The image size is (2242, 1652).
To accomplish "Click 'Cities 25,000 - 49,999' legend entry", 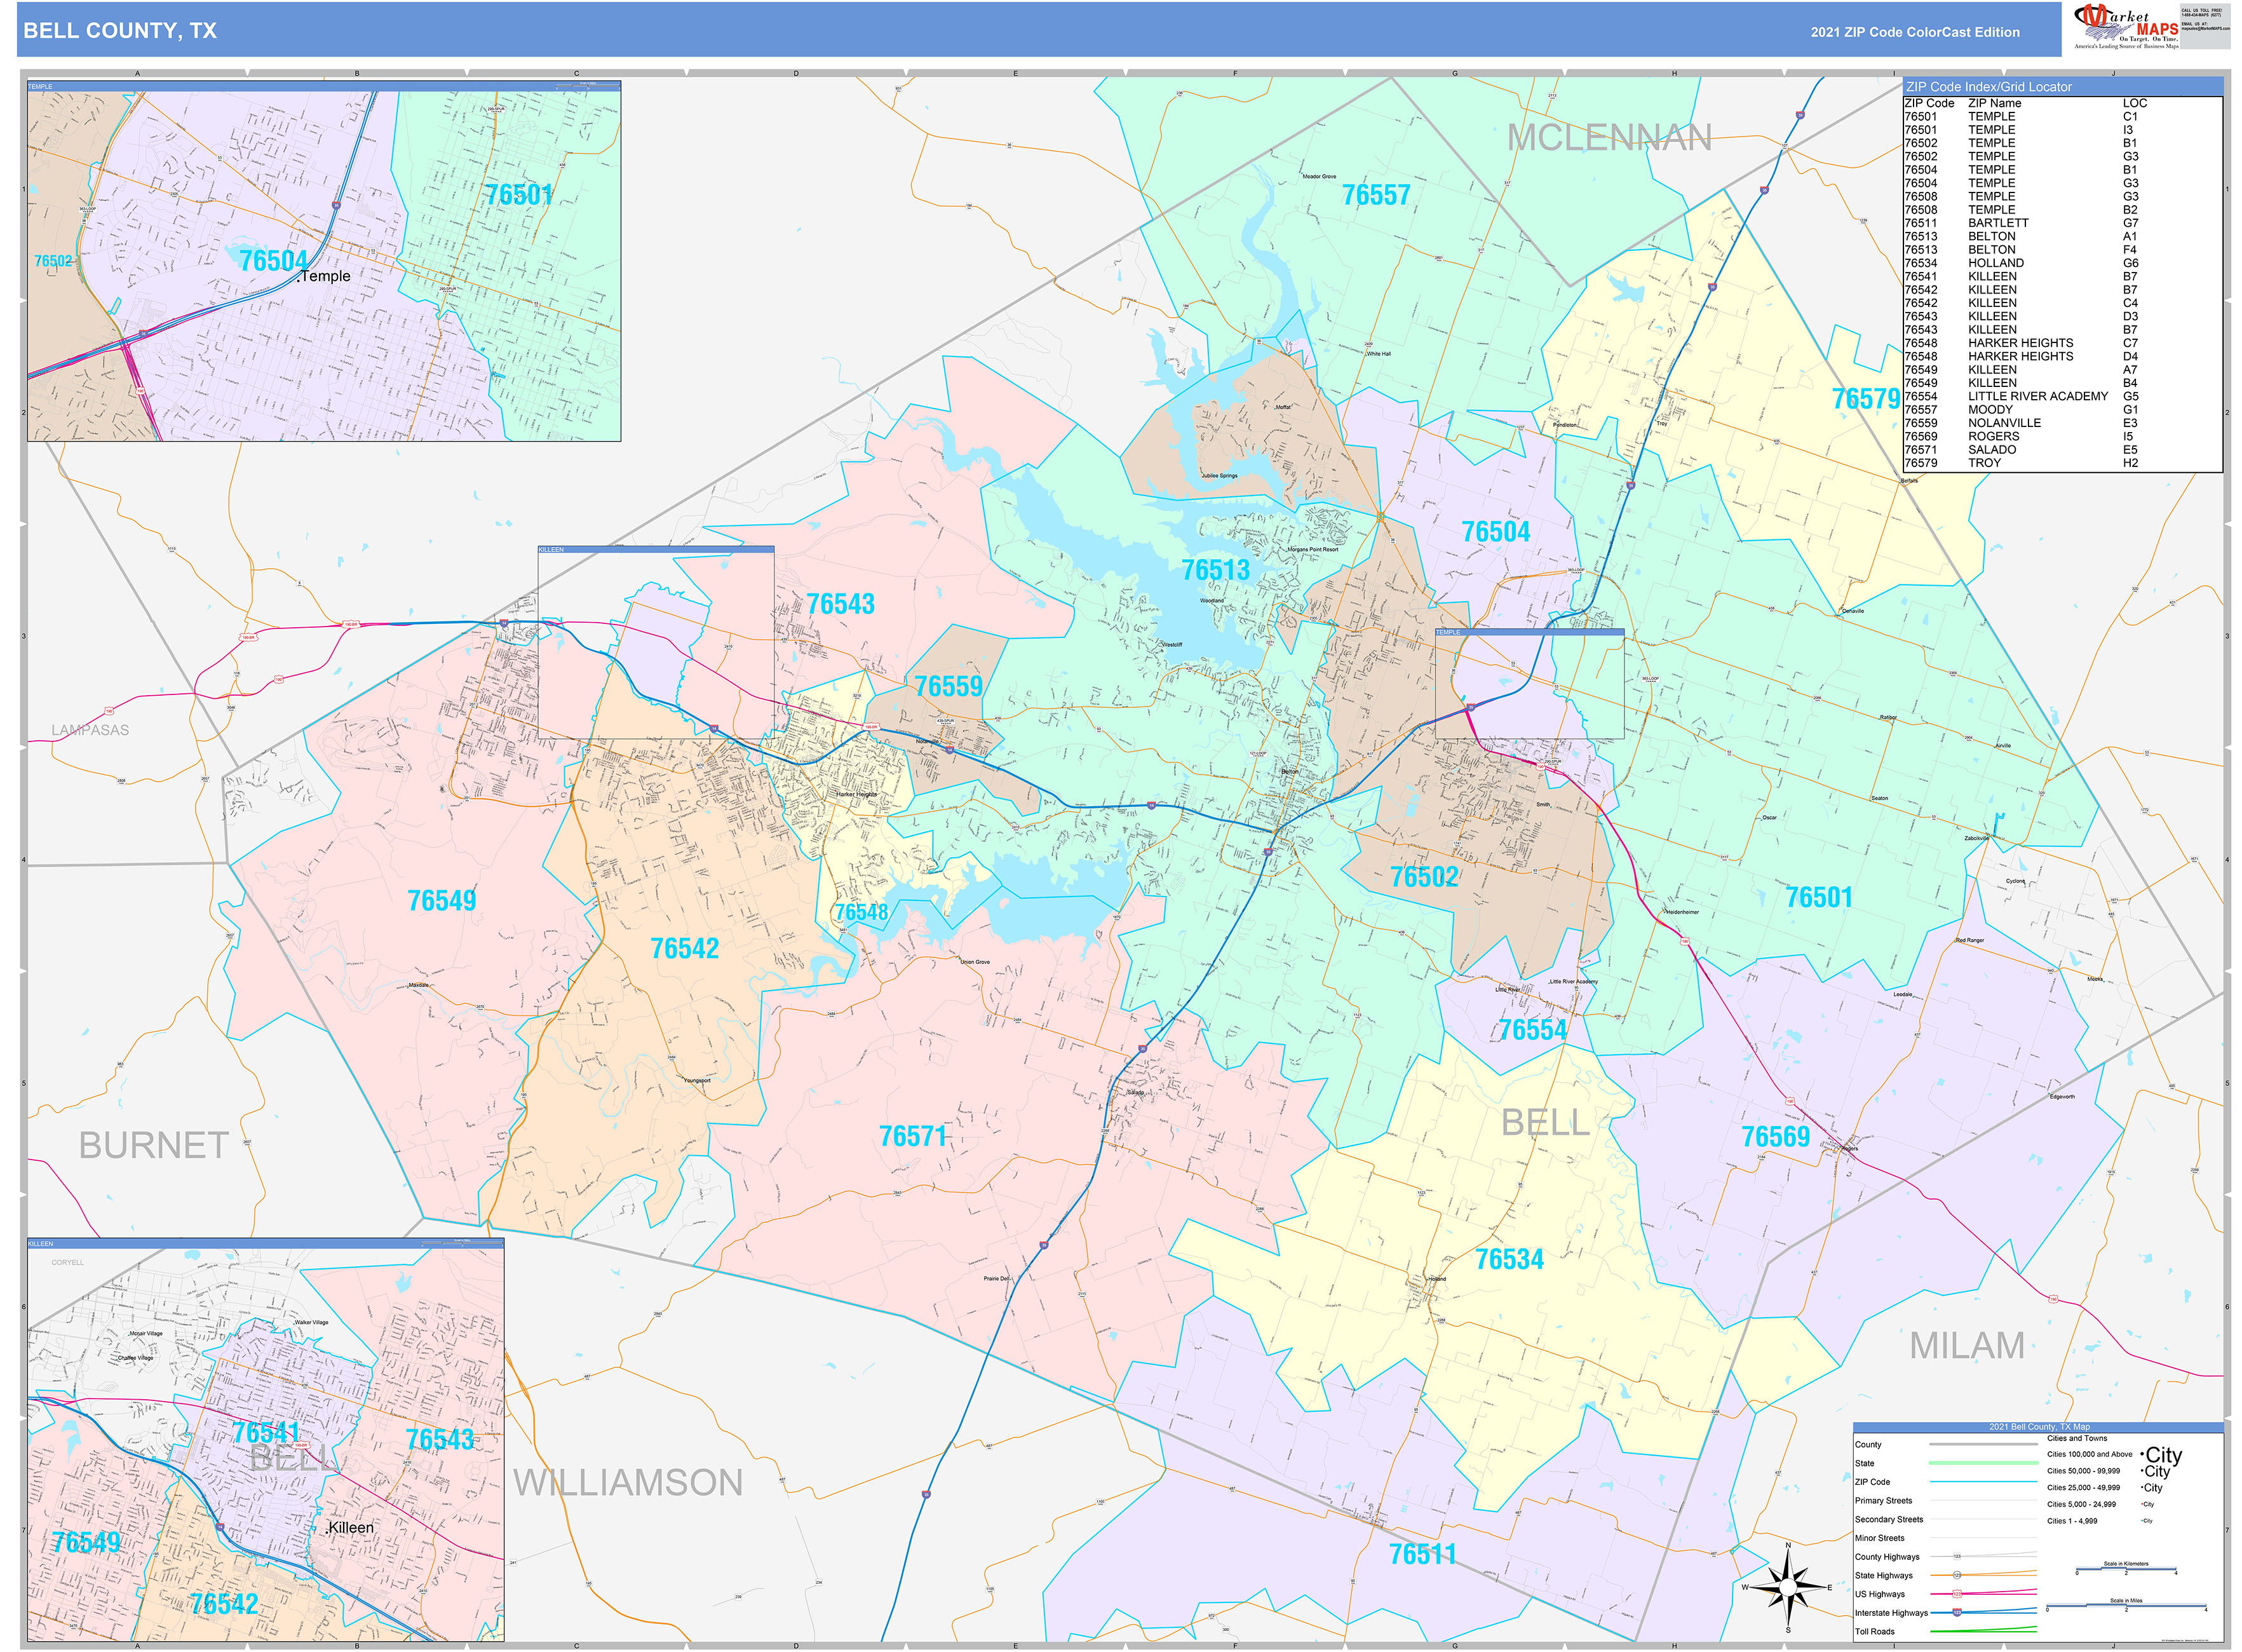I will (x=2084, y=1488).
